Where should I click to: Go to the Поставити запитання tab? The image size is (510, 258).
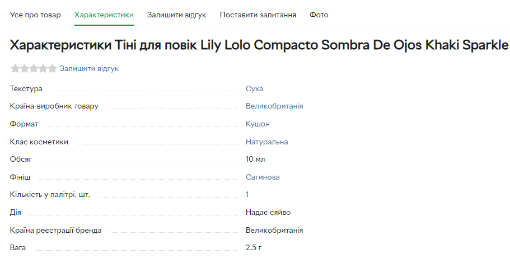click(x=258, y=15)
